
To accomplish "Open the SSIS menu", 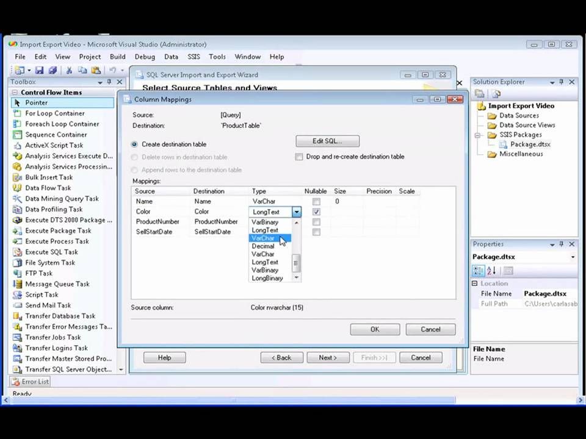I will [x=194, y=57].
